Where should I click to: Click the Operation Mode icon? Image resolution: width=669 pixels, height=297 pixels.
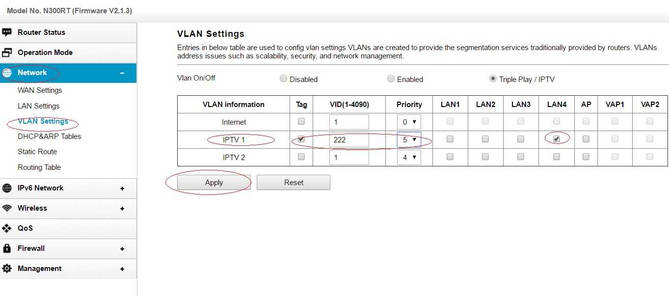[7, 53]
